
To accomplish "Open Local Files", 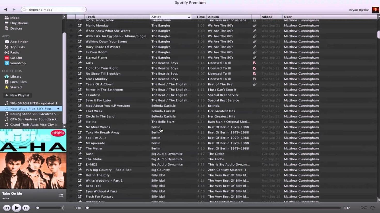I will (x=18, y=82).
